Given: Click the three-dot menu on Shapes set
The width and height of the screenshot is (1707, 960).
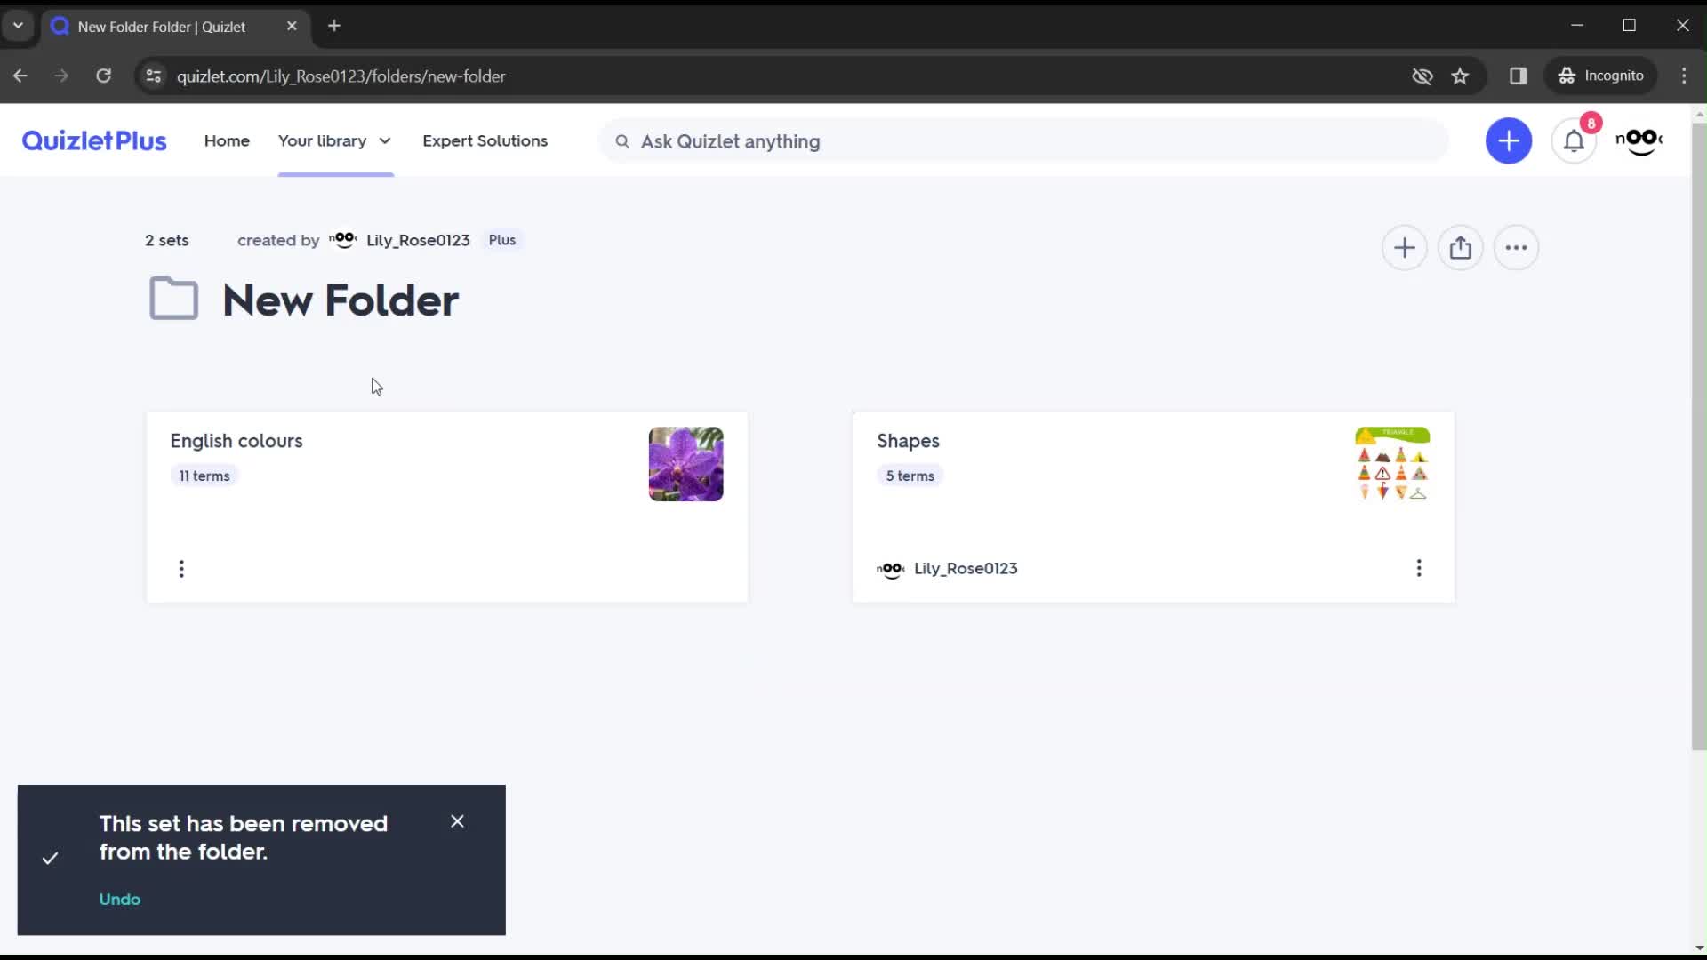Looking at the screenshot, I should pos(1419,567).
